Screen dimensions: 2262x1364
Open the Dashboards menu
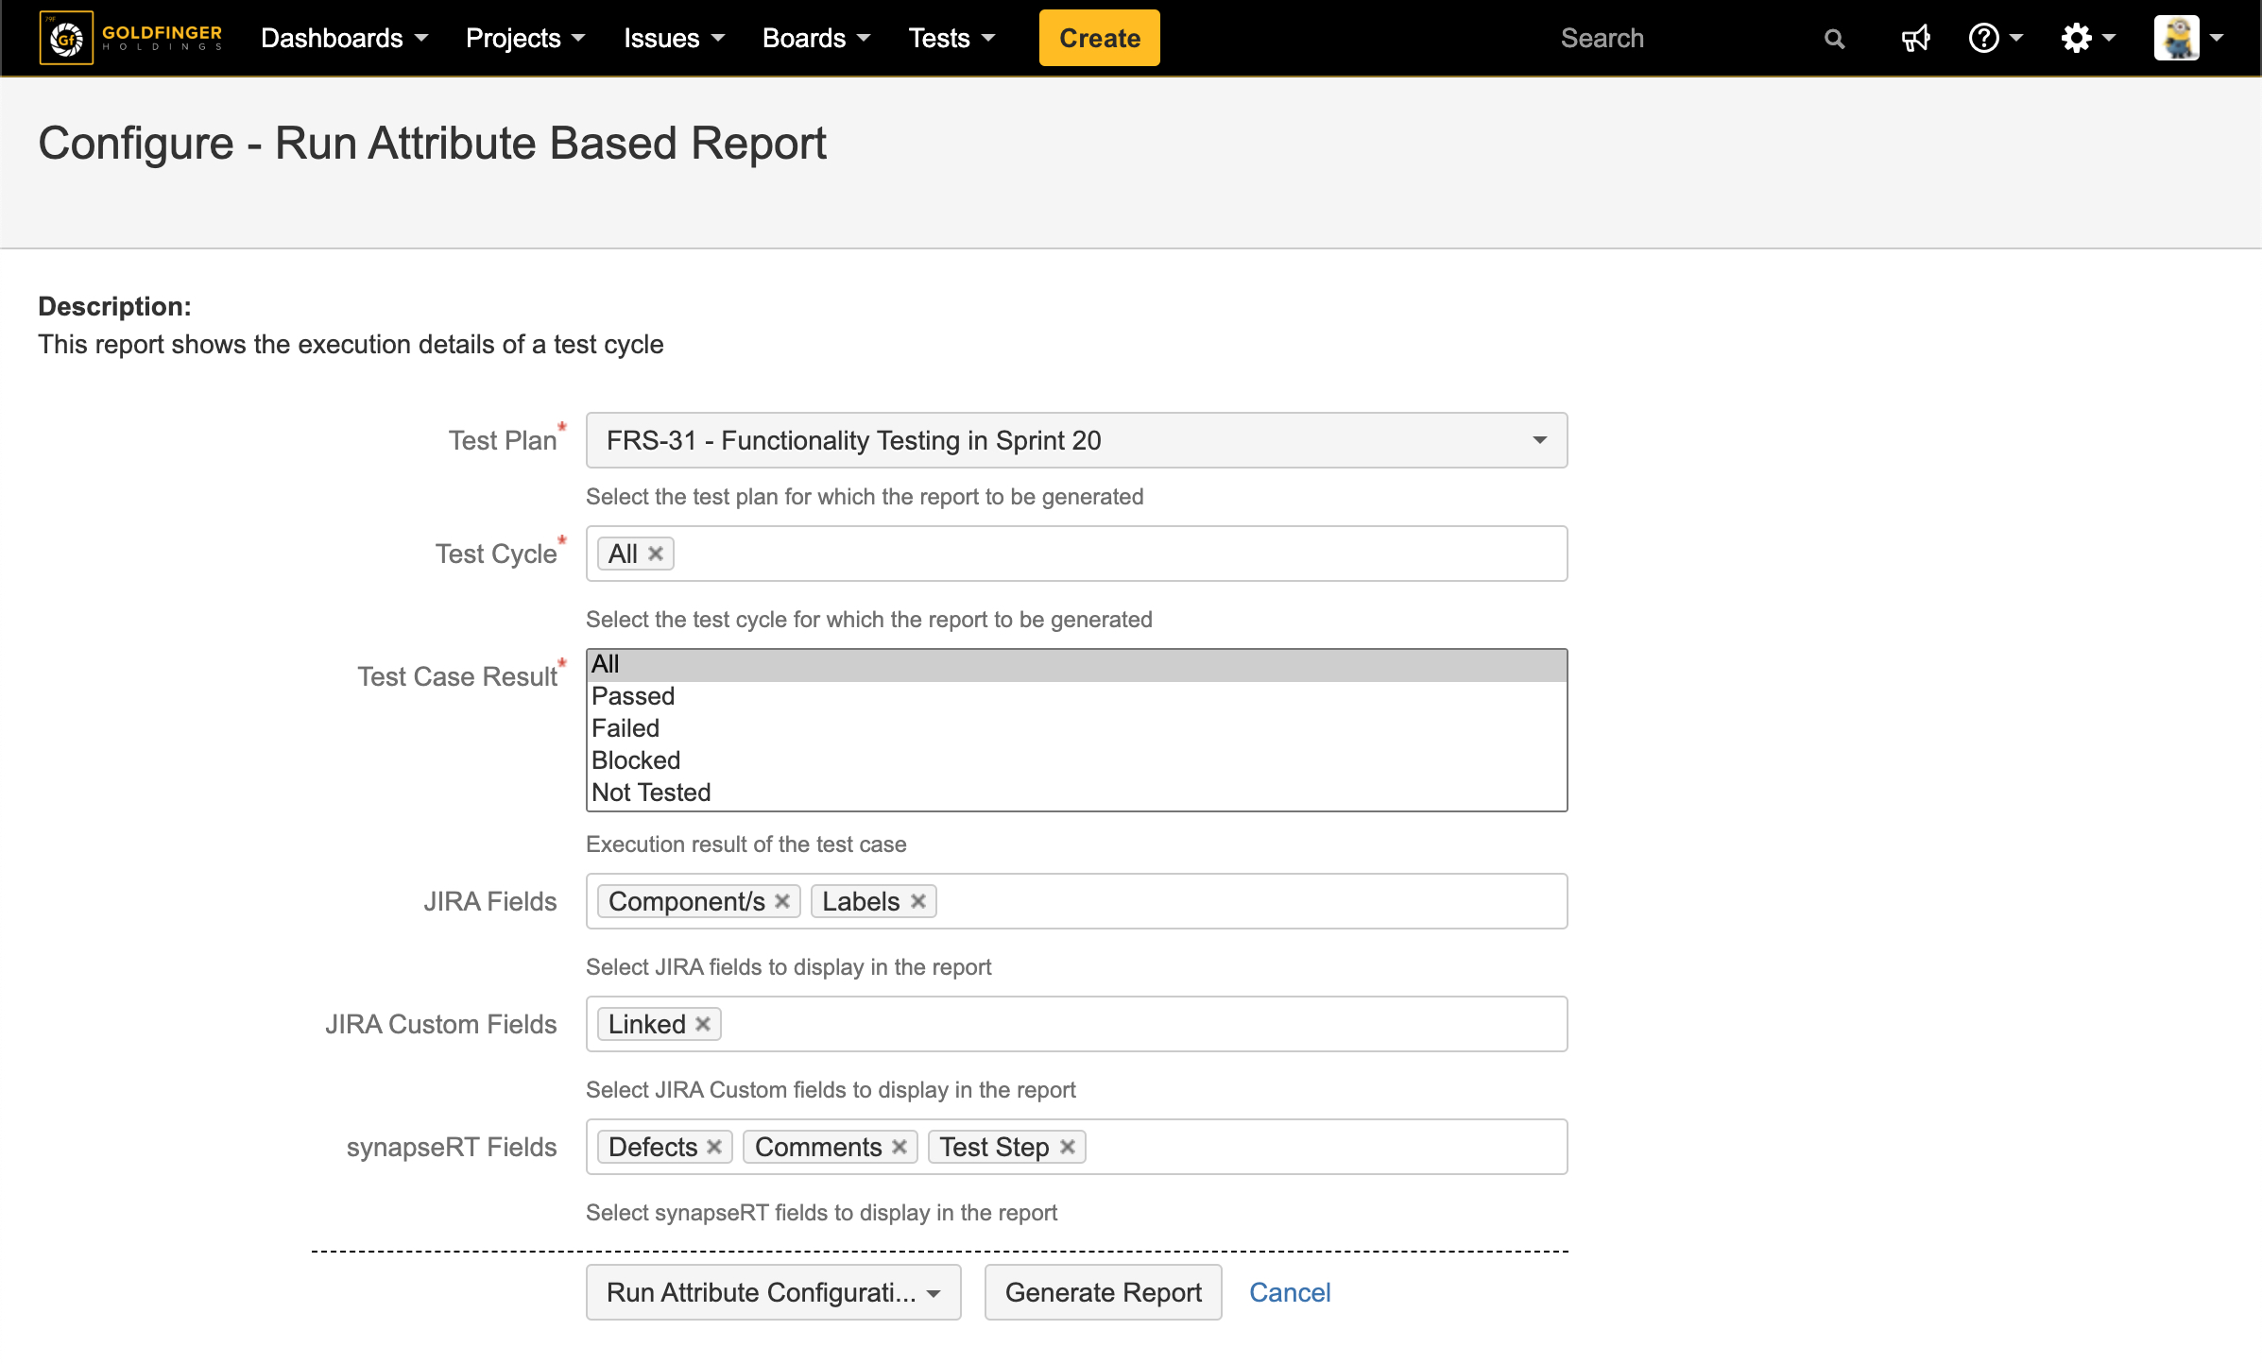344,39
